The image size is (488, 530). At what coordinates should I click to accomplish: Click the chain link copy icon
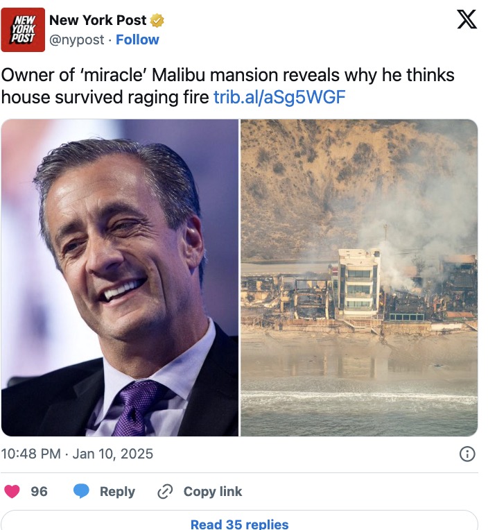[165, 491]
